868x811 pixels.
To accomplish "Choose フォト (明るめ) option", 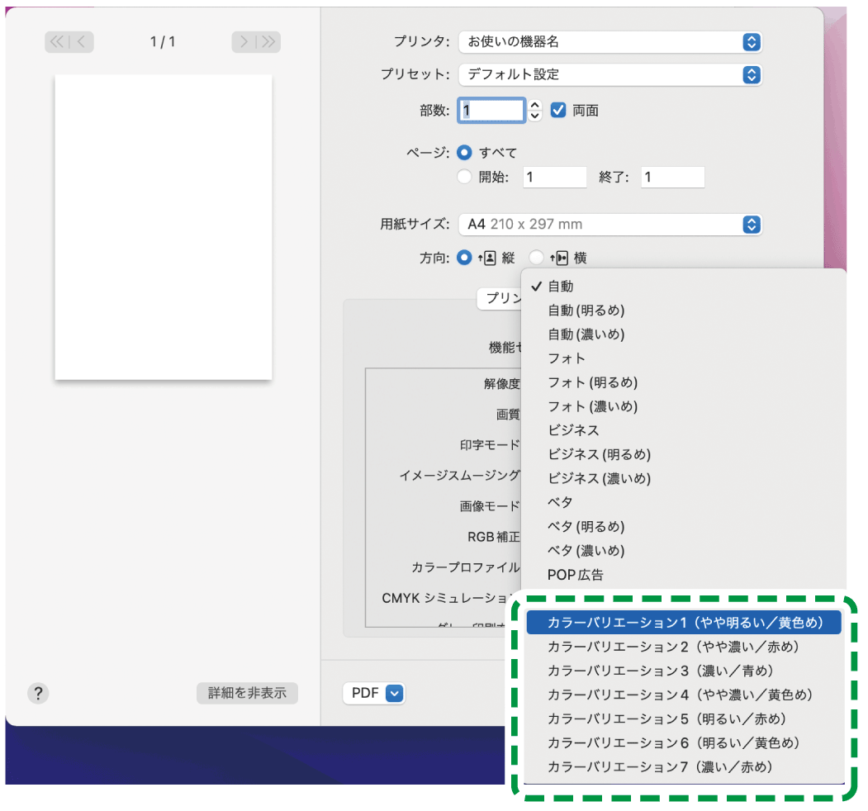I will (592, 382).
